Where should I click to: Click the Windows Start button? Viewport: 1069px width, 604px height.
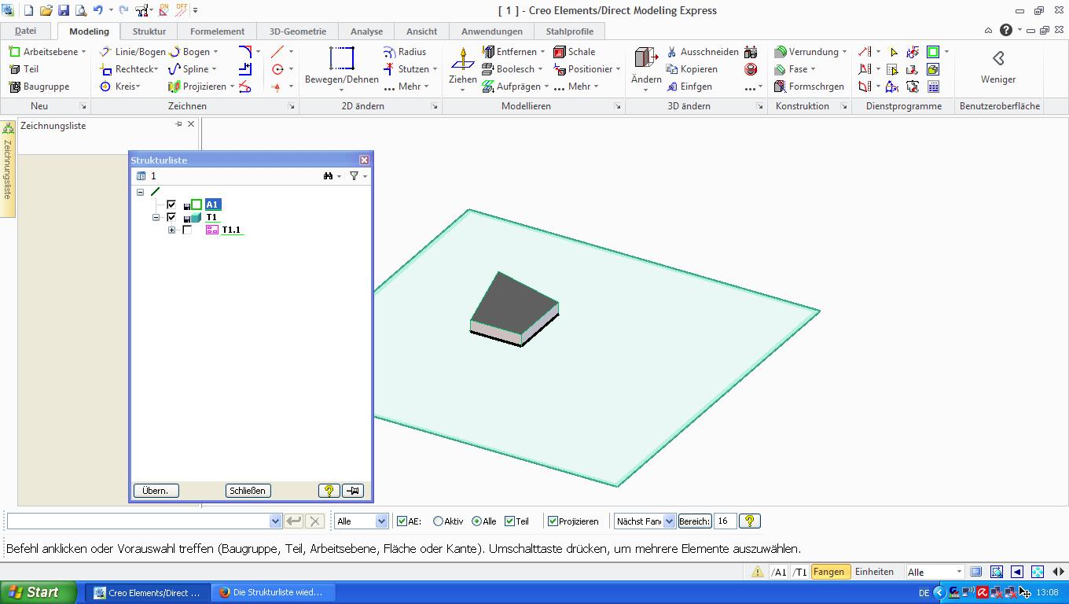(39, 593)
